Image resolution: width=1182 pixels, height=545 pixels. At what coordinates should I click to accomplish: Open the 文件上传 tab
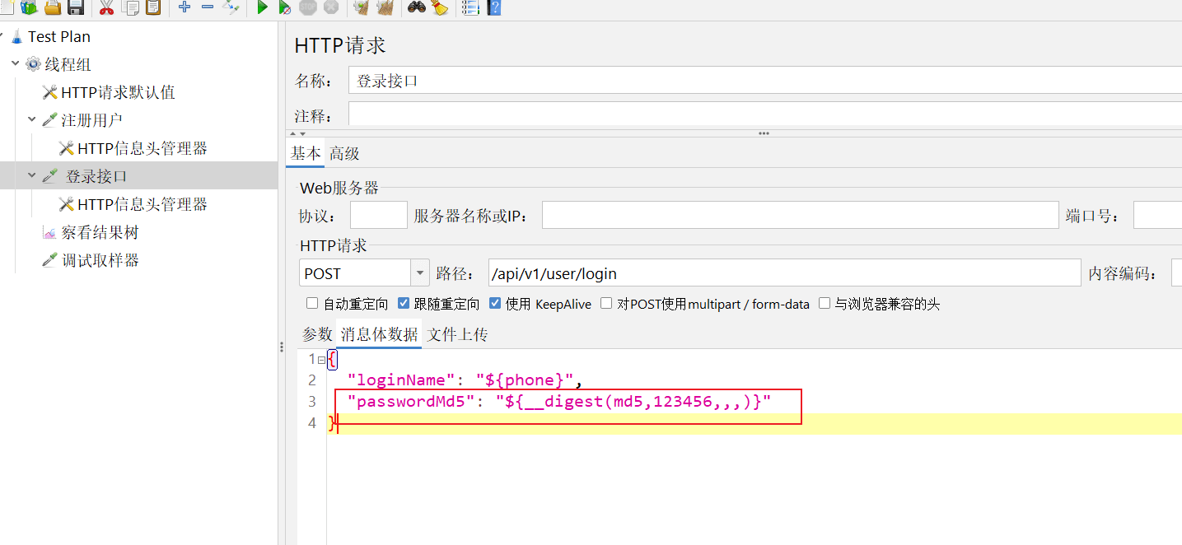(457, 334)
